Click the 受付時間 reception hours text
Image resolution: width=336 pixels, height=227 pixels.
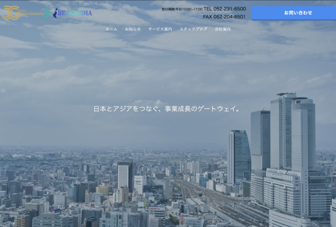point(182,9)
